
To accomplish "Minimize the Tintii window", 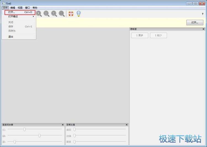I will click(x=189, y=4).
